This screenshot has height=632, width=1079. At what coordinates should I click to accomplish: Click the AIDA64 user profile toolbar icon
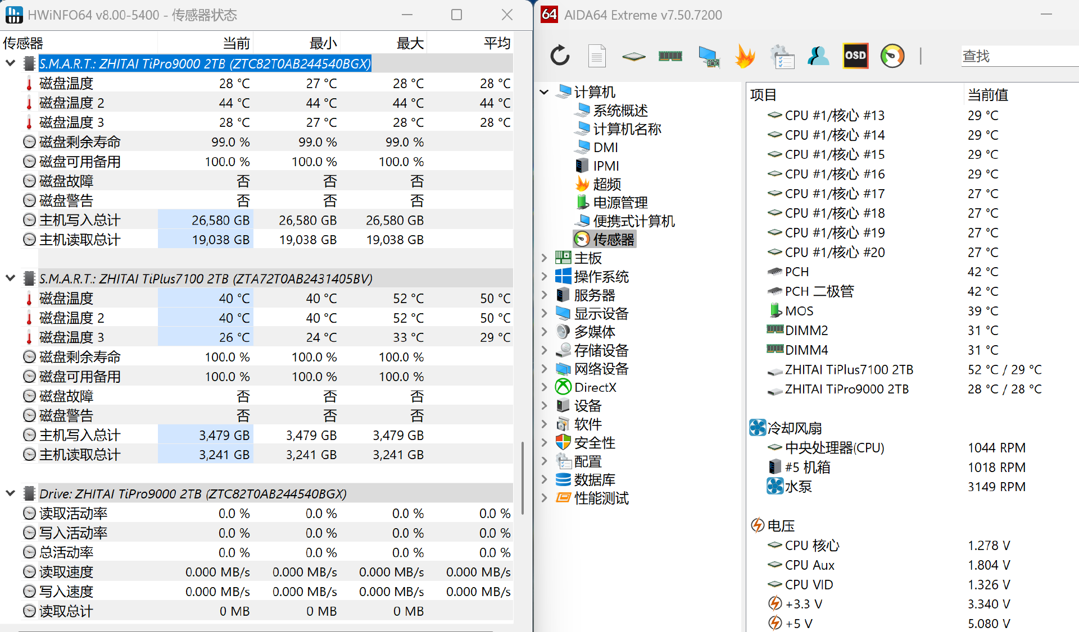pos(818,56)
